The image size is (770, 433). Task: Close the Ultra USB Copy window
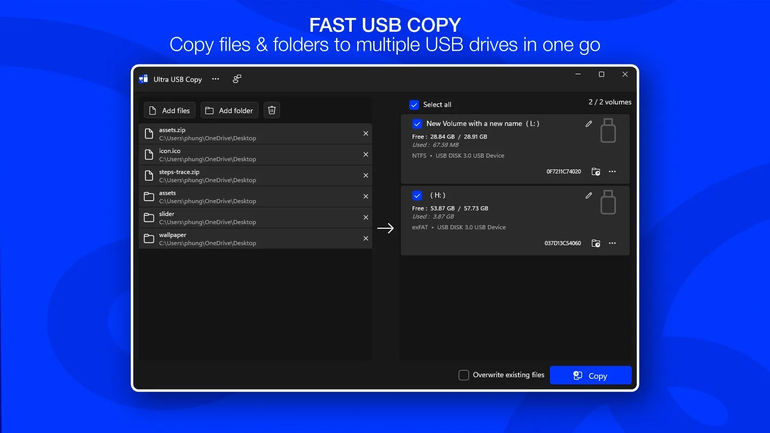(x=625, y=74)
